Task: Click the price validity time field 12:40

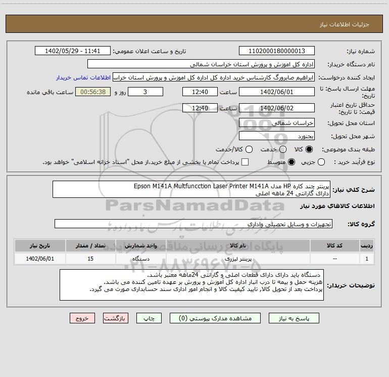Action: 200,108
